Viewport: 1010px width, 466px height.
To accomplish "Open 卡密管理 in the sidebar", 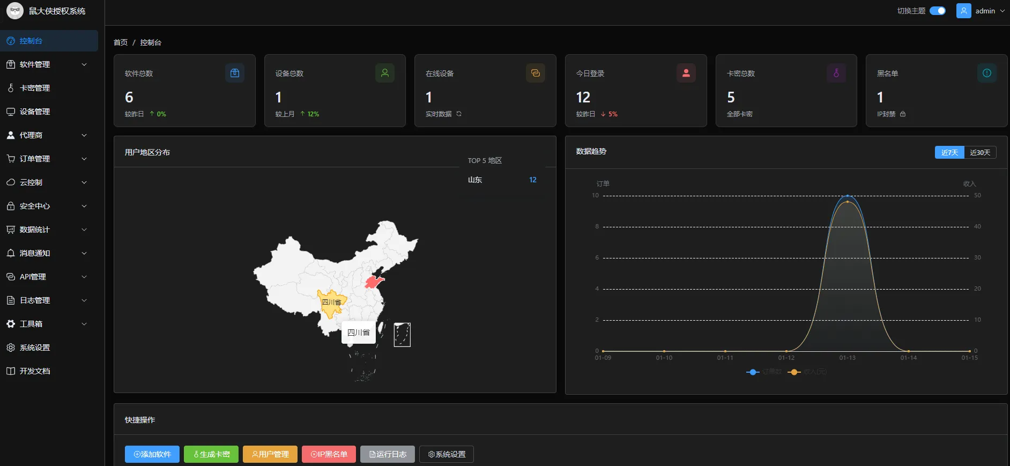I will click(x=35, y=88).
